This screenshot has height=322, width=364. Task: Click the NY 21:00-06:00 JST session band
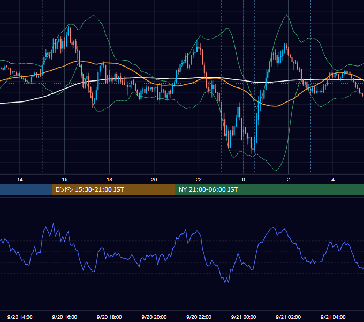[269, 189]
